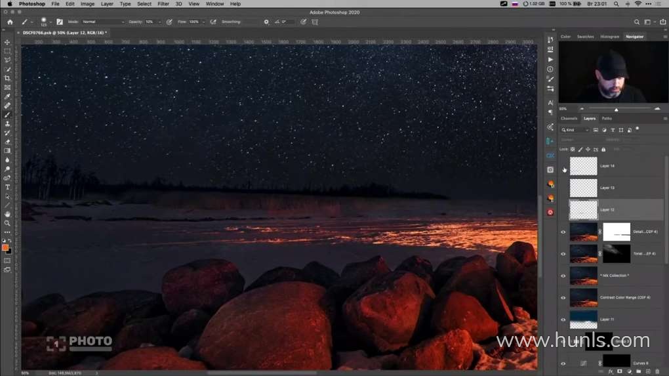The height and width of the screenshot is (376, 669).
Task: Open the Select menu
Action: [x=144, y=4]
